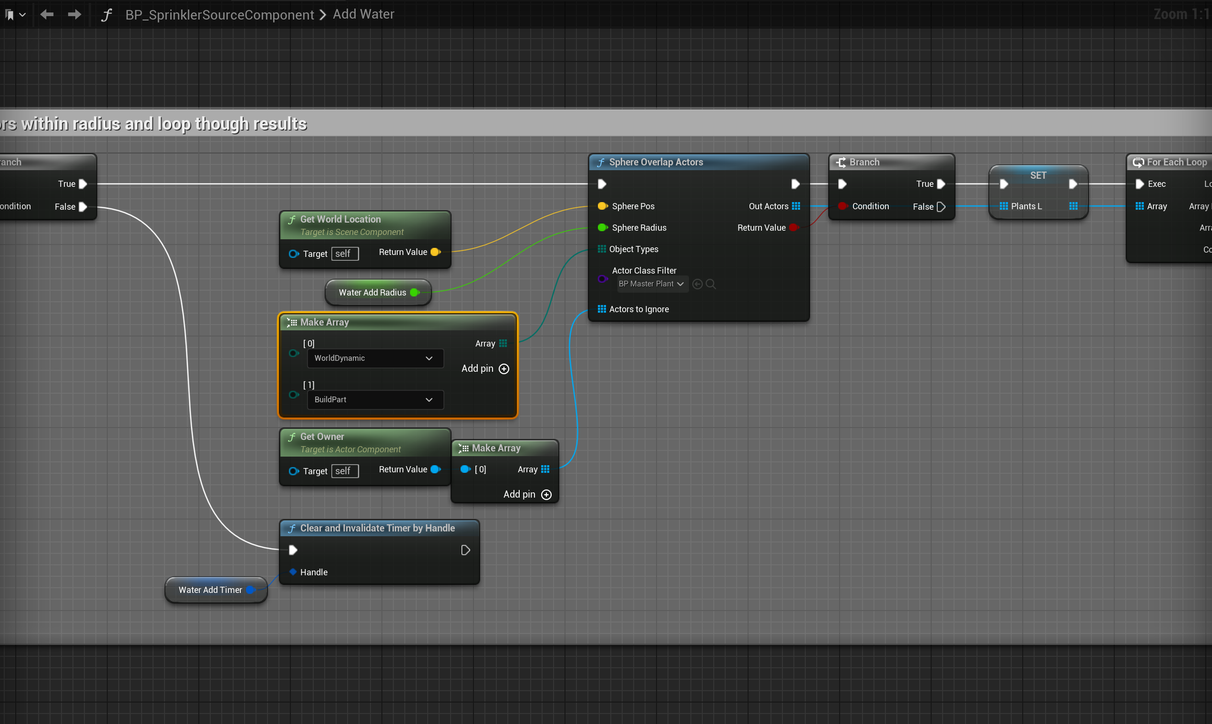Viewport: 1212px width, 724px height.
Task: Navigate back with the left arrow
Action: point(47,15)
